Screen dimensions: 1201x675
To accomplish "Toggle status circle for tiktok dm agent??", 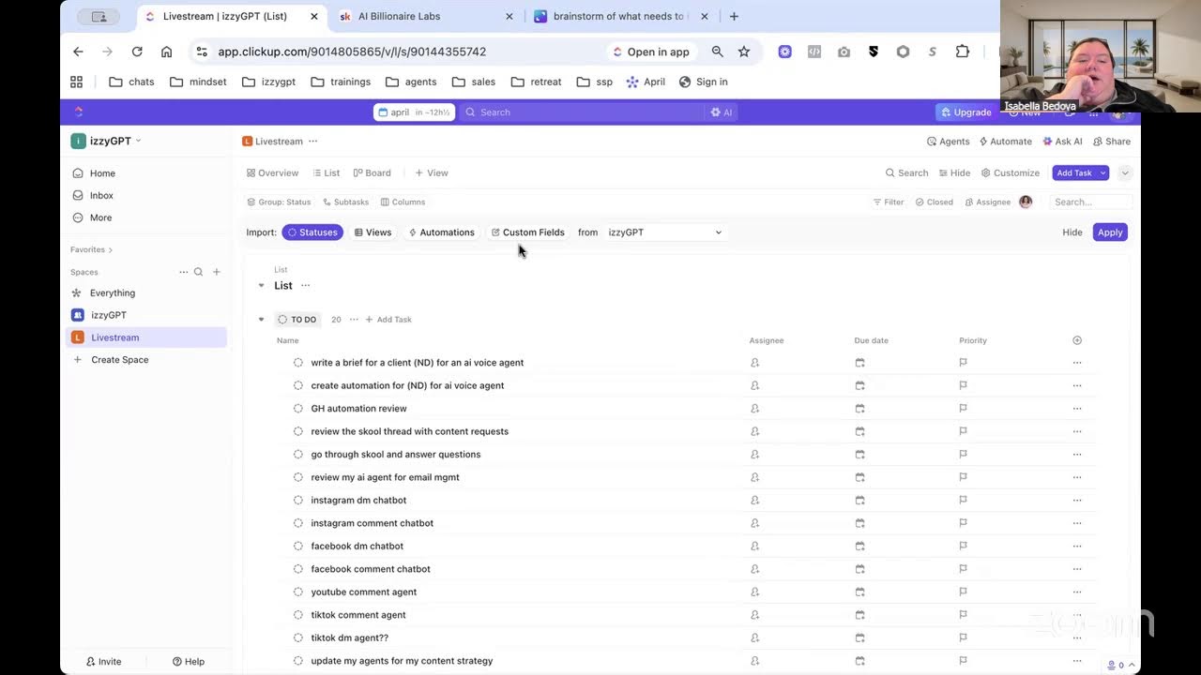I will tap(297, 638).
